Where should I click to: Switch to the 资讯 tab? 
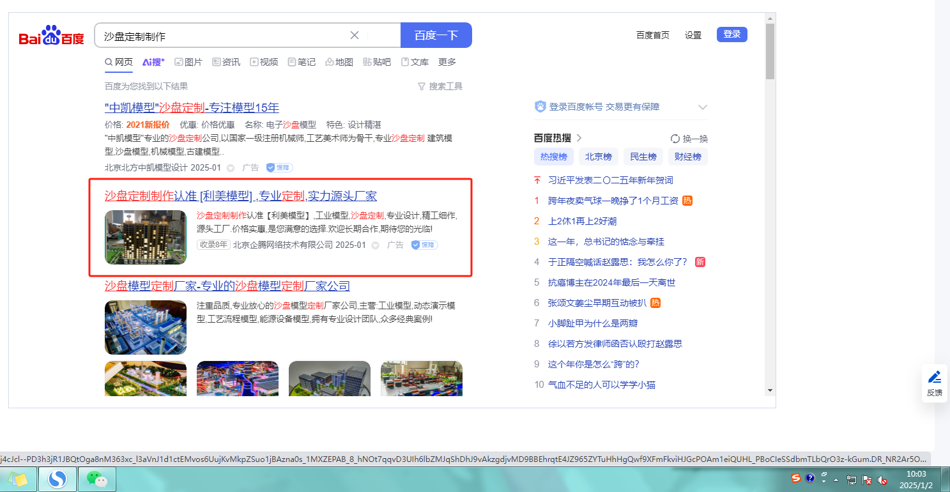pos(226,62)
